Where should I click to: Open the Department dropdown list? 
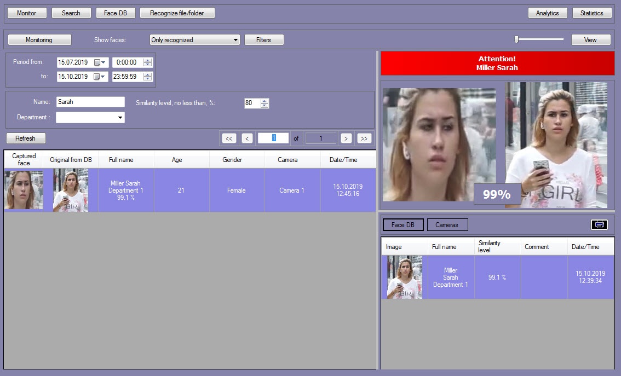pos(120,118)
